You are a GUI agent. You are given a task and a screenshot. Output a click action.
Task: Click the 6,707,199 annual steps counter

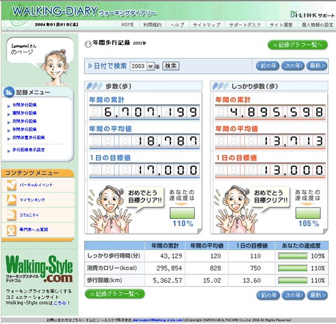tap(144, 112)
